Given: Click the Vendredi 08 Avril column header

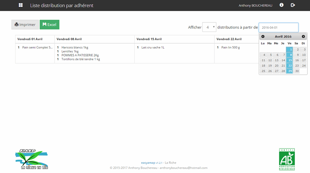Looking at the screenshot, I should click(x=69, y=39).
